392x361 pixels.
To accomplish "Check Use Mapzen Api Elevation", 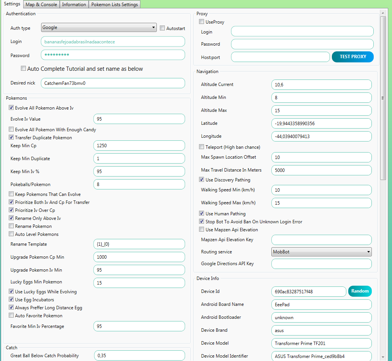I will click(202, 230).
